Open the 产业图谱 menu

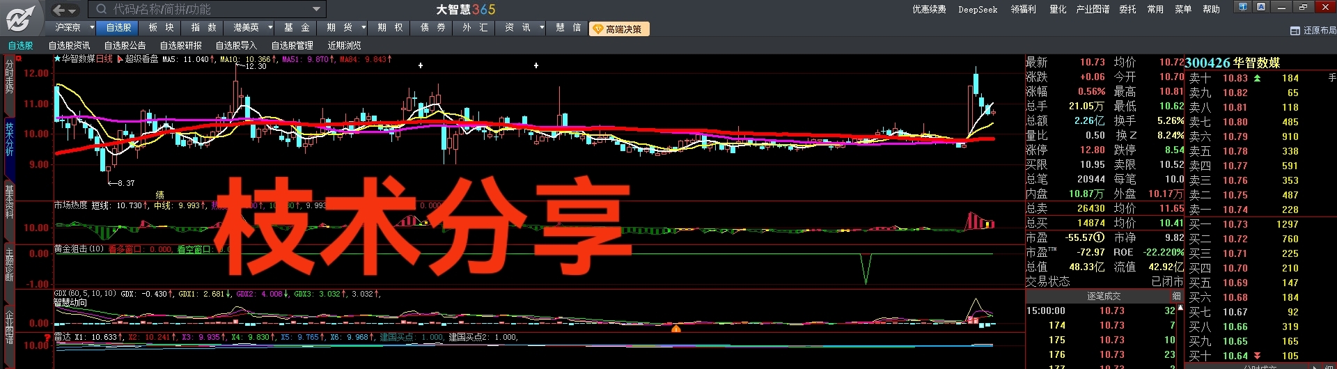coord(1093,9)
